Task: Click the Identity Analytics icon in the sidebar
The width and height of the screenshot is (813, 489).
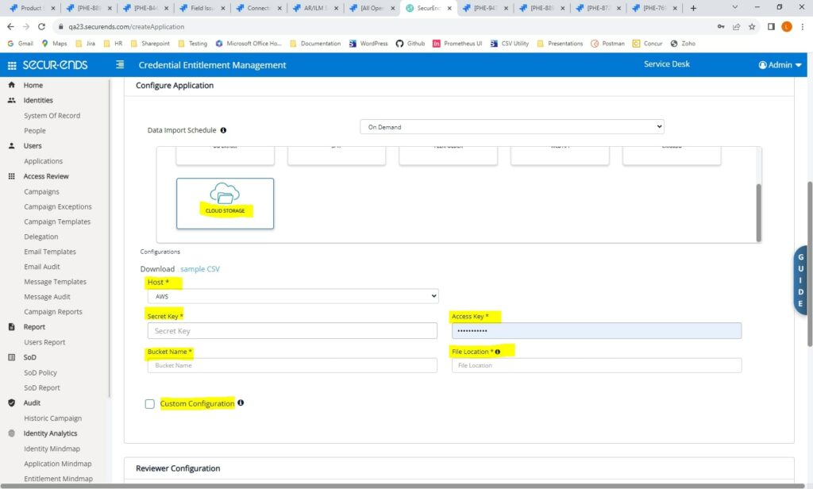Action: (11, 433)
